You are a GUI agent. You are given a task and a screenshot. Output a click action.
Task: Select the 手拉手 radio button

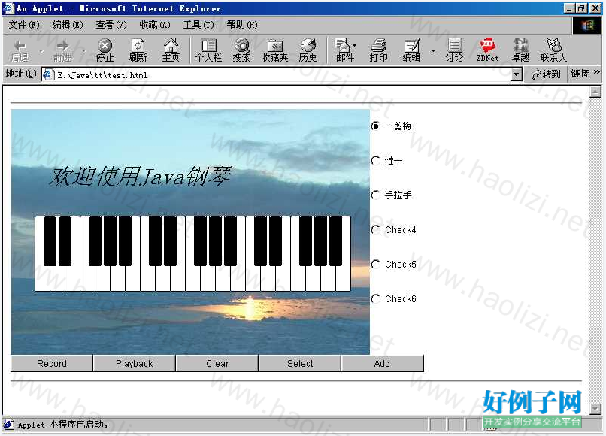(376, 195)
